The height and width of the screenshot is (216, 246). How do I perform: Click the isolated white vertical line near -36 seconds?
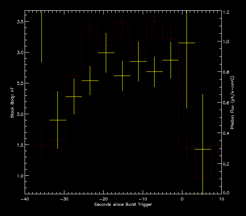41,37
